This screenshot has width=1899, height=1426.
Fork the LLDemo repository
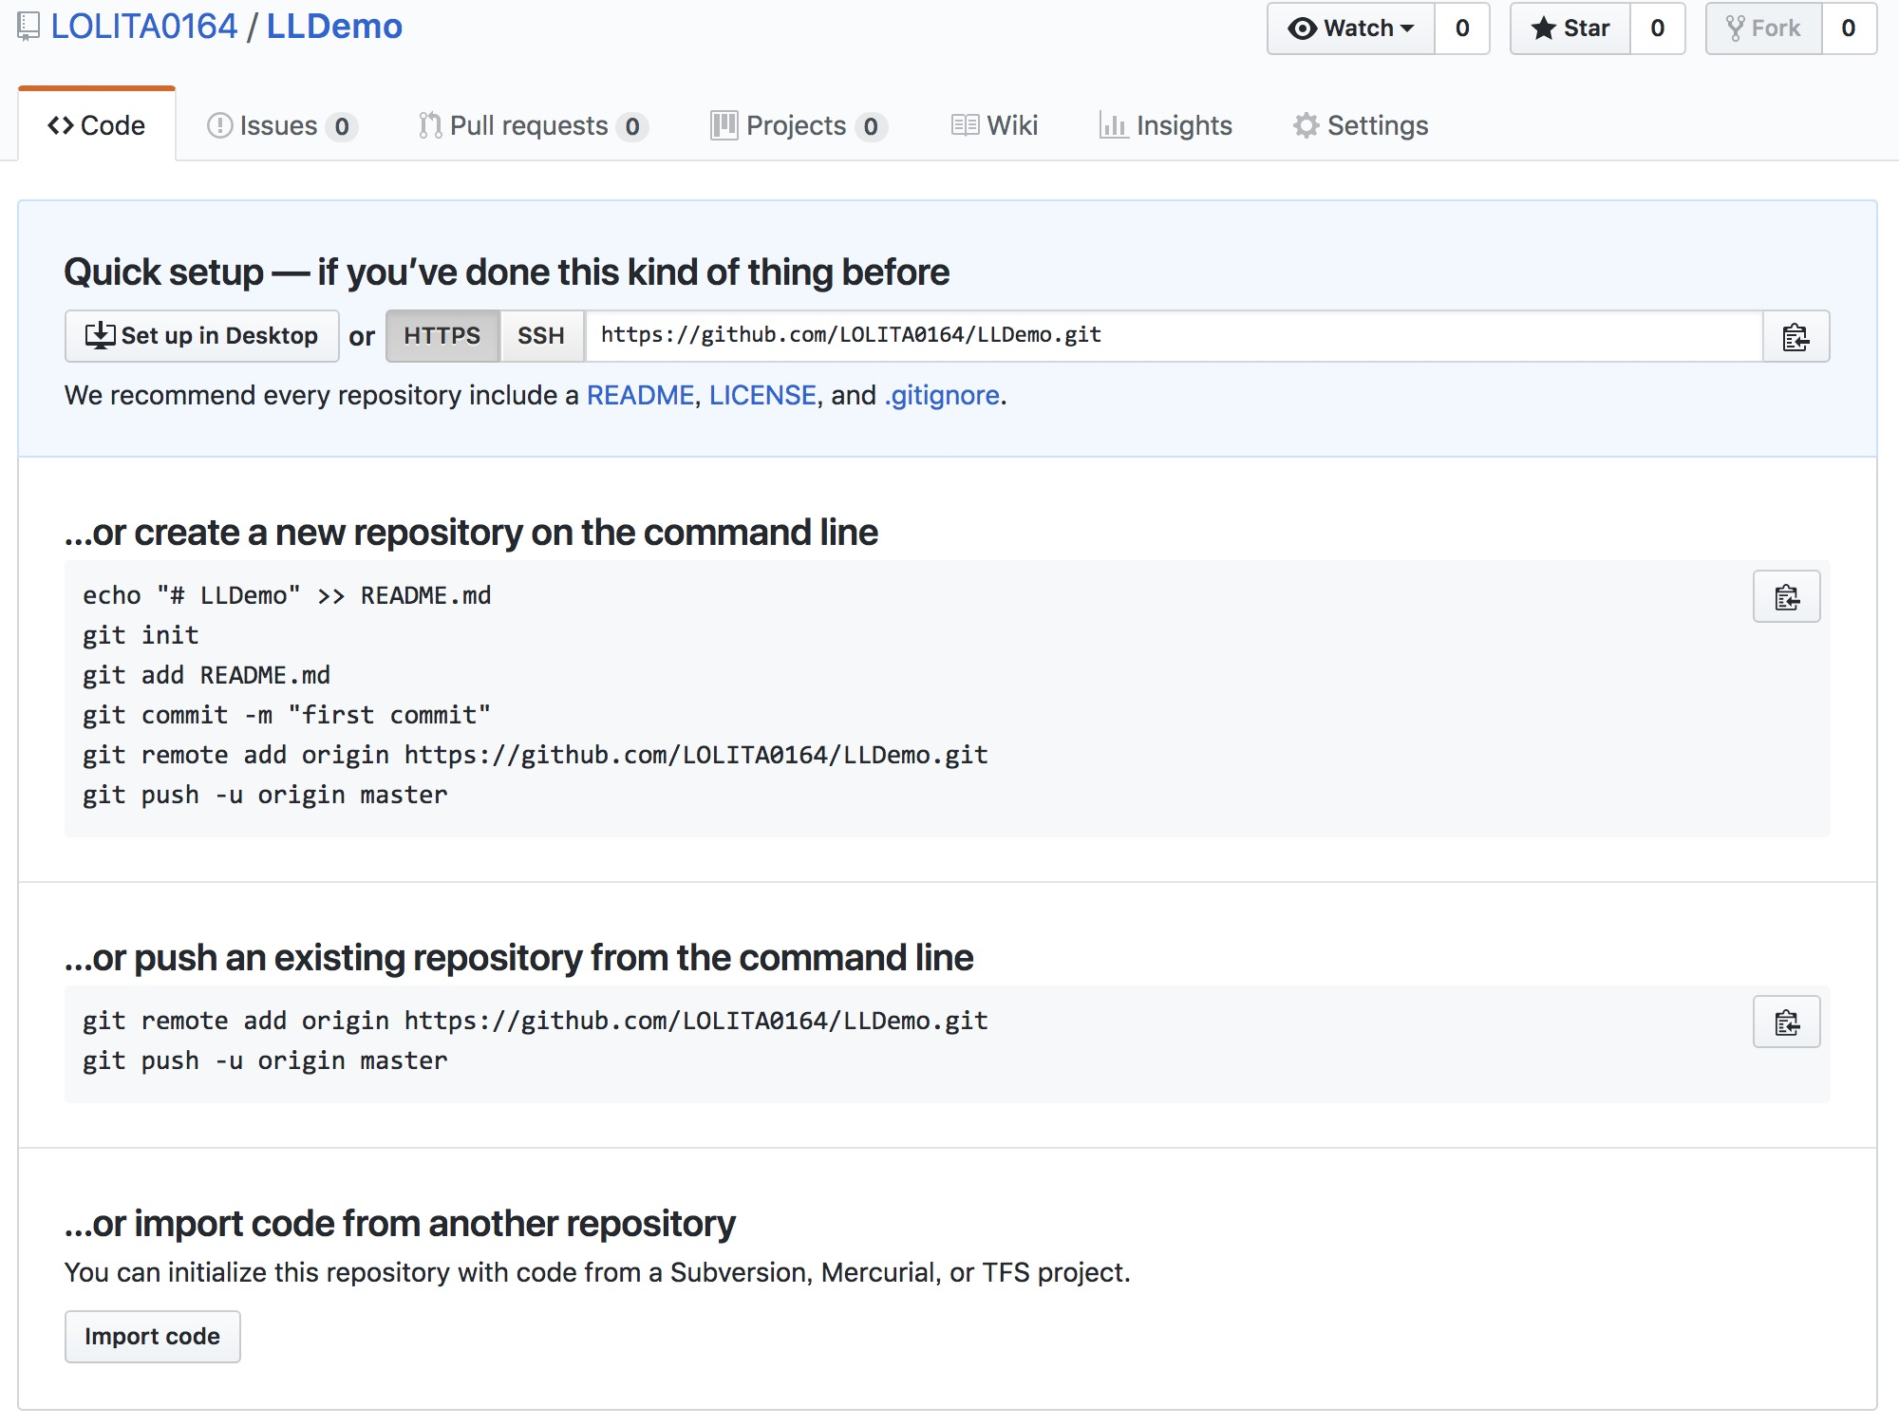click(x=1764, y=28)
